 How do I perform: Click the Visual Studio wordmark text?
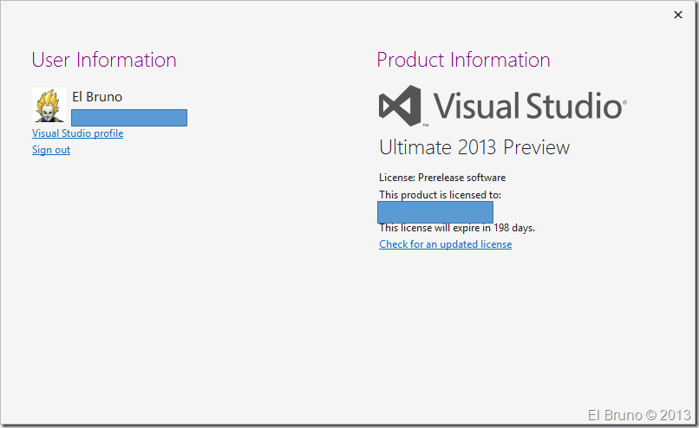[526, 107]
